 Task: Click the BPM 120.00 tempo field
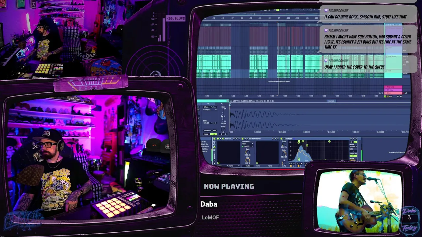point(206,123)
